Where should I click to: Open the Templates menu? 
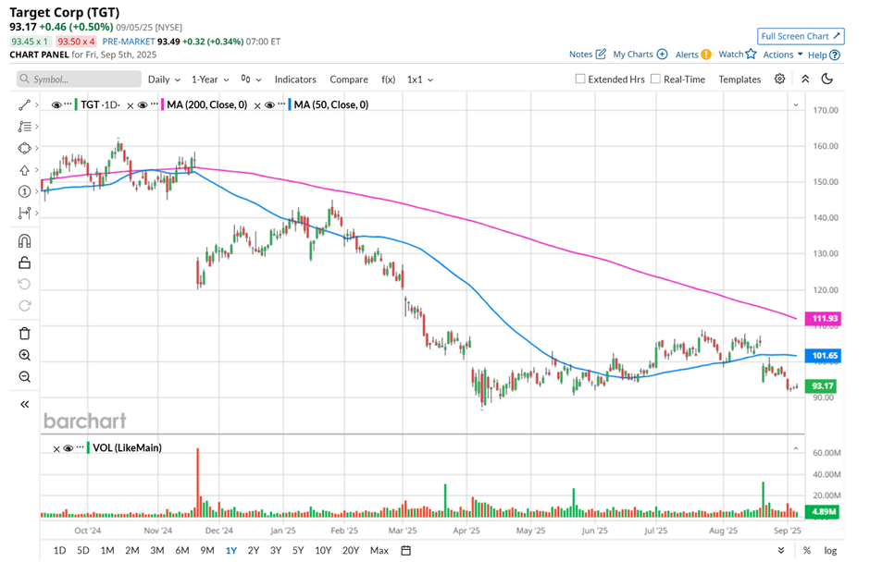739,79
